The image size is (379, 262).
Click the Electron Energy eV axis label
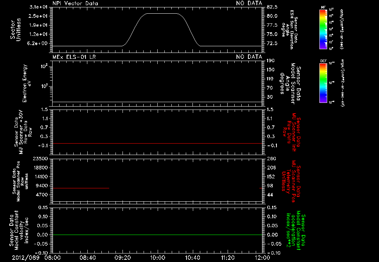coord(27,83)
